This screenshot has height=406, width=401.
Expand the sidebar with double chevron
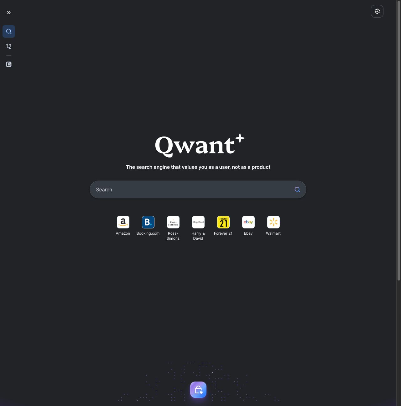click(9, 13)
